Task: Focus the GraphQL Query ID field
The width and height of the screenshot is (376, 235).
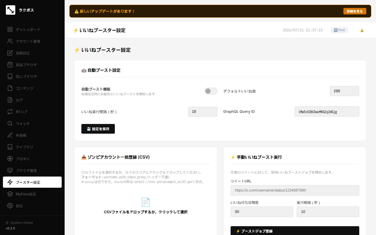Action: coord(327,112)
